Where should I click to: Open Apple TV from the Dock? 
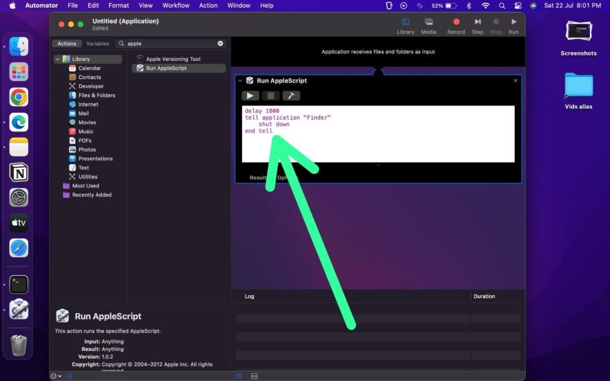[x=18, y=223]
